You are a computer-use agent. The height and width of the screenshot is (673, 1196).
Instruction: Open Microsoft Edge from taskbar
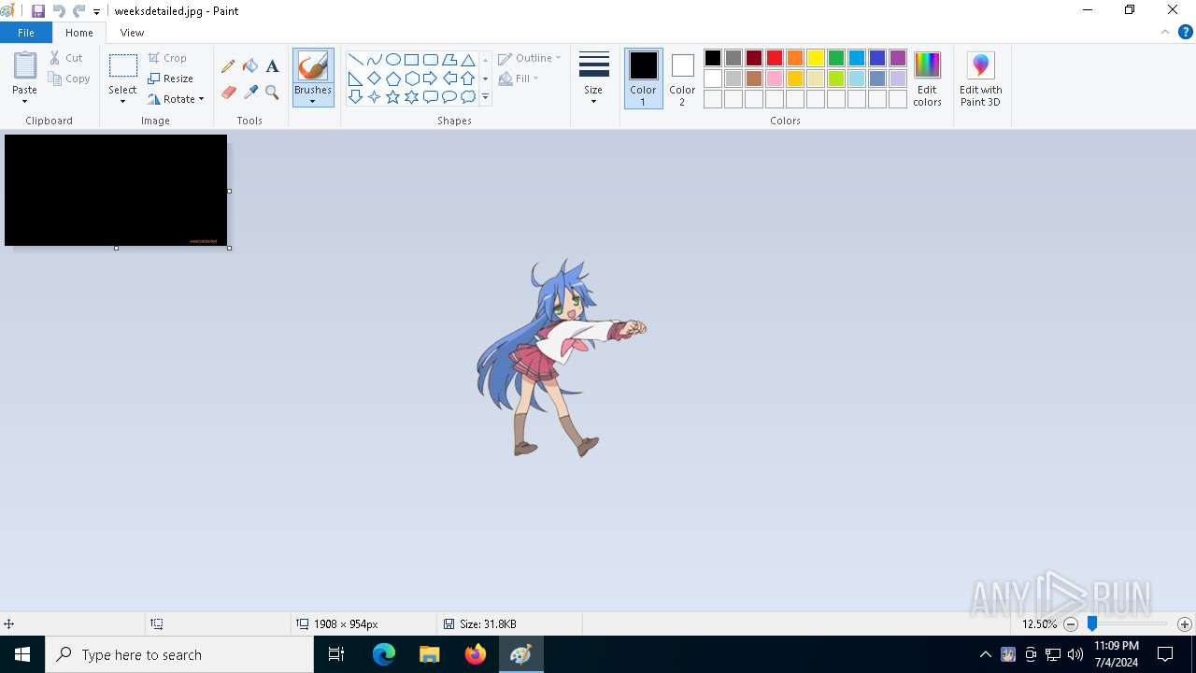[384, 654]
